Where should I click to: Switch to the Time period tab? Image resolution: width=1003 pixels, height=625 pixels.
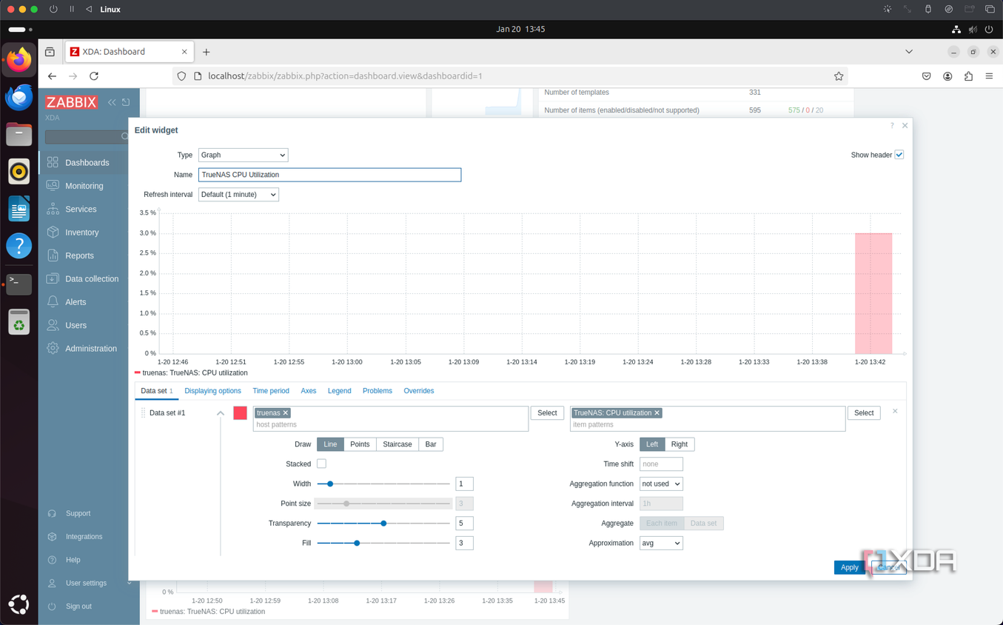(x=271, y=391)
